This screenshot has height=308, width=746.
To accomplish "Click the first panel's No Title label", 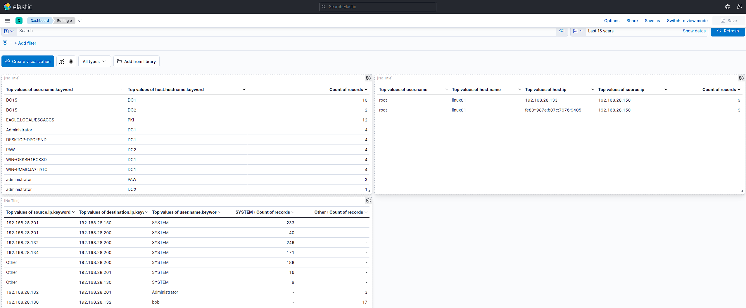I will (x=12, y=78).
